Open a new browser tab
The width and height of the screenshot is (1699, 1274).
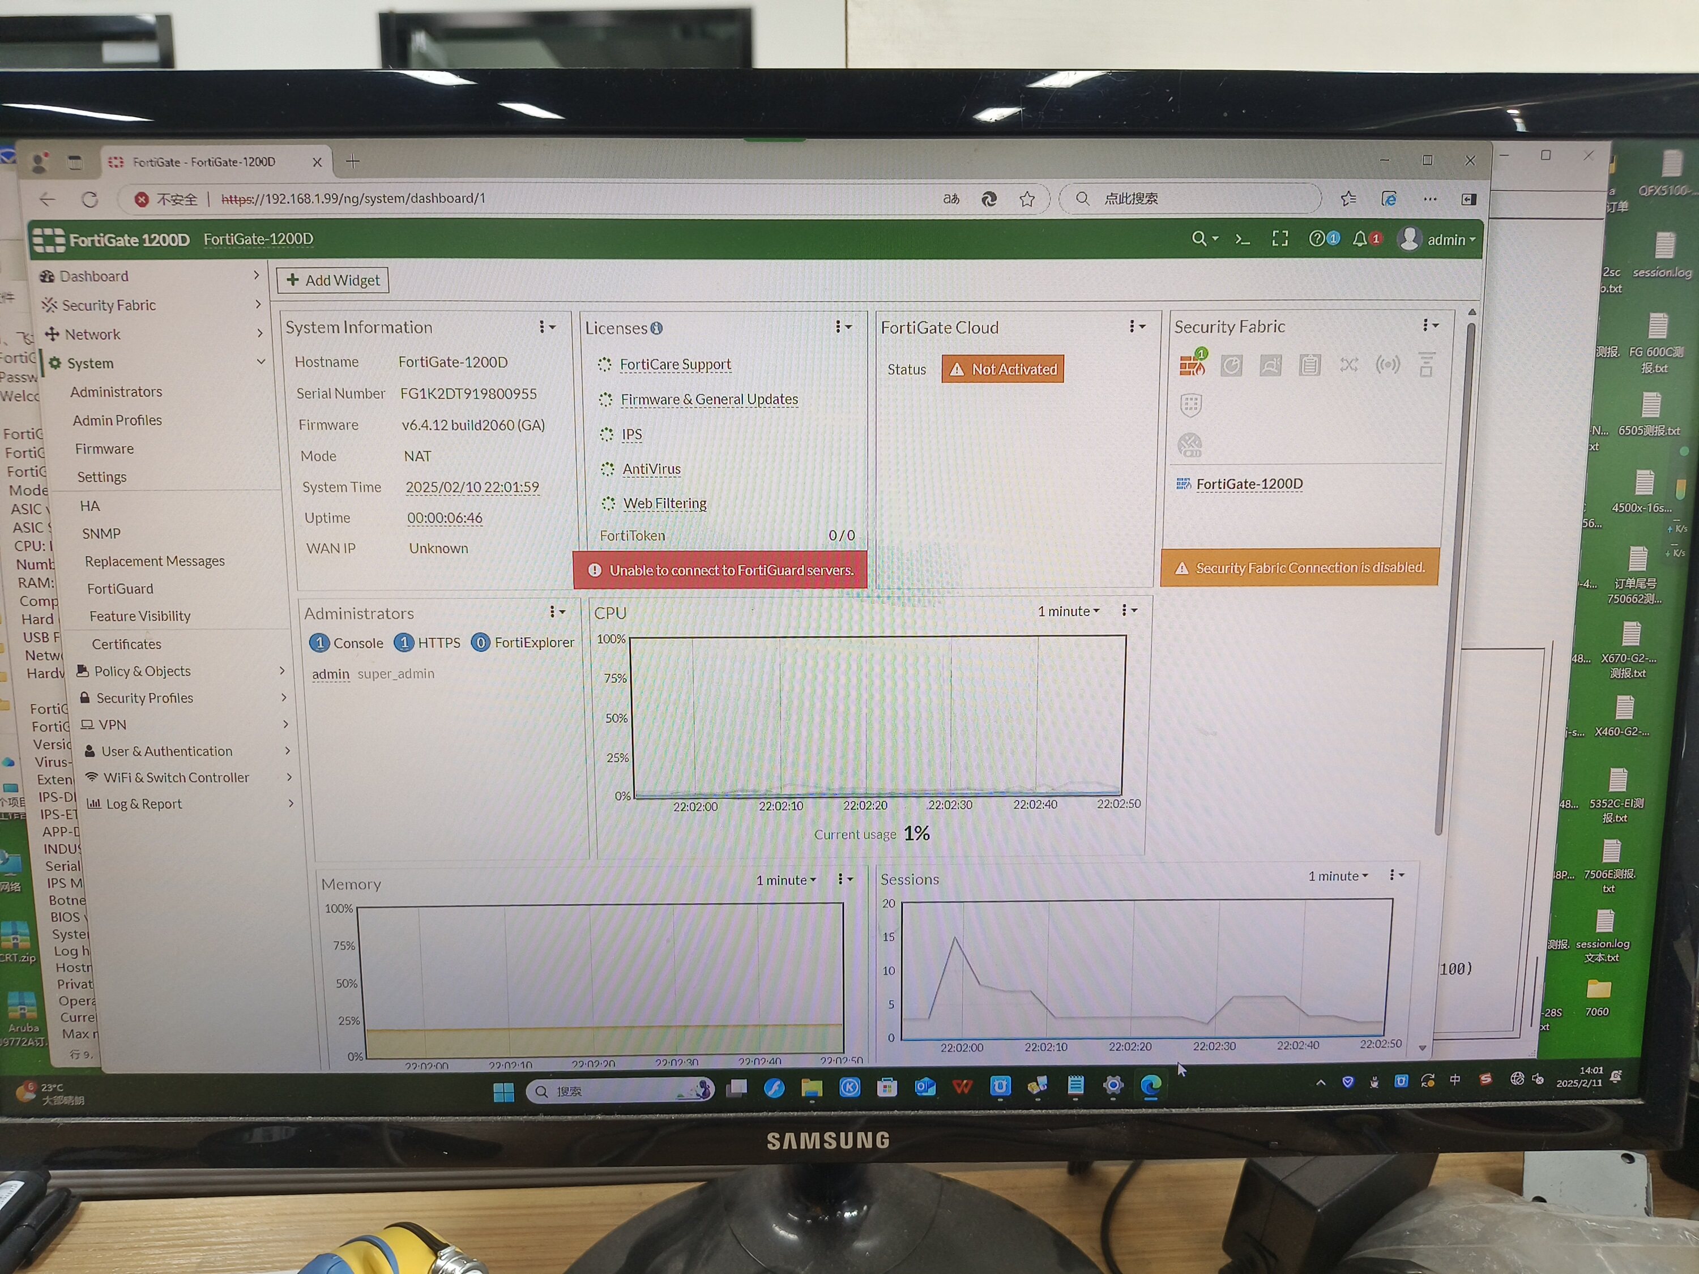pyautogui.click(x=353, y=161)
